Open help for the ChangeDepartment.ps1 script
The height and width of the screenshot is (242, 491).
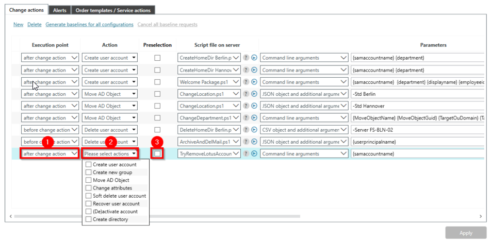(246, 118)
